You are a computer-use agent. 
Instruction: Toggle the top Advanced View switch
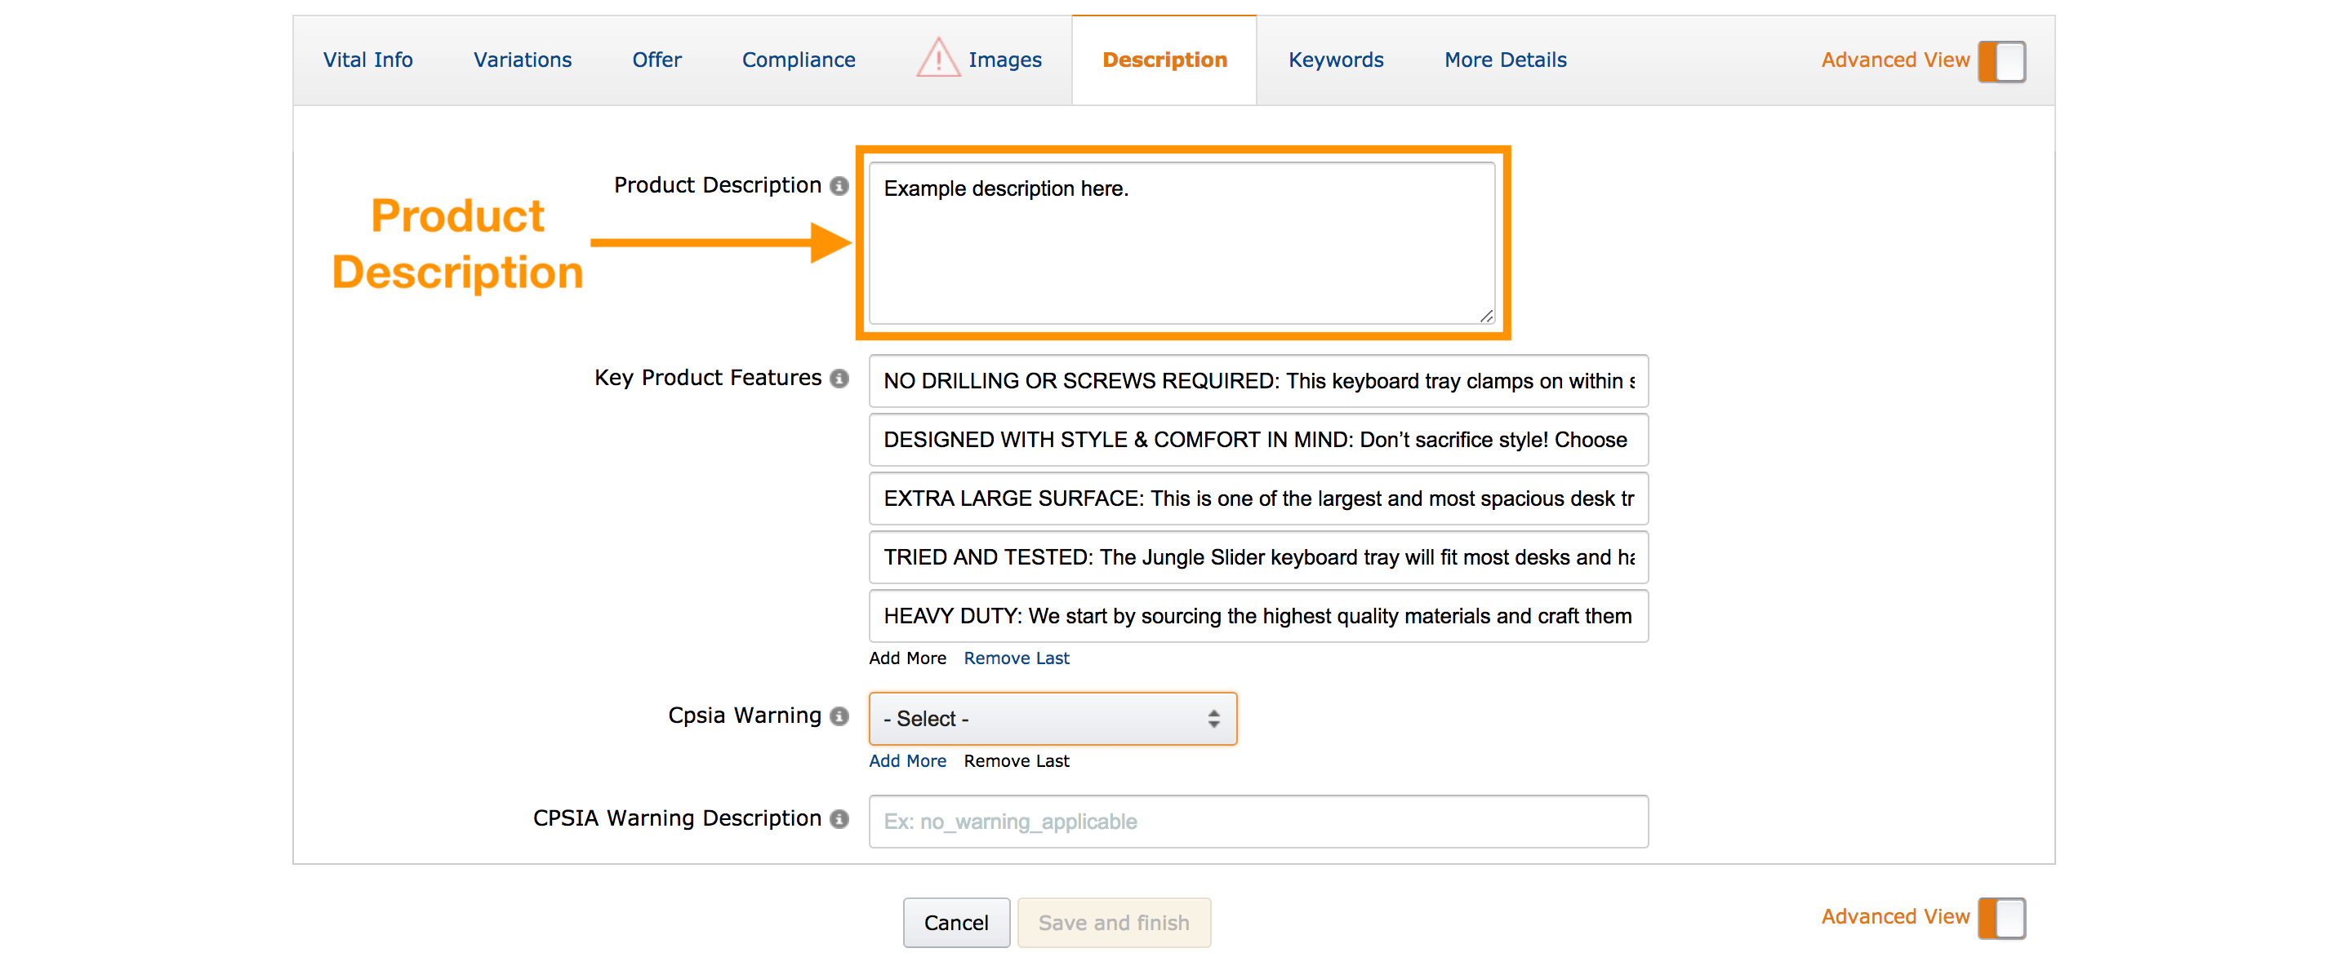(2001, 61)
